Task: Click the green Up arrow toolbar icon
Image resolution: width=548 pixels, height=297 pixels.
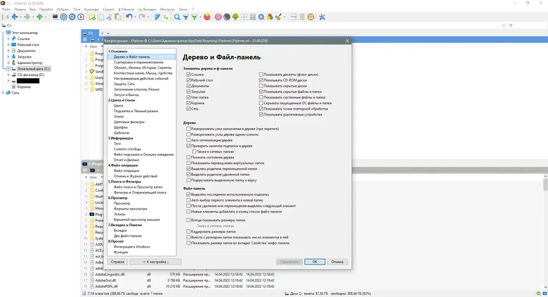Action: 40,17
